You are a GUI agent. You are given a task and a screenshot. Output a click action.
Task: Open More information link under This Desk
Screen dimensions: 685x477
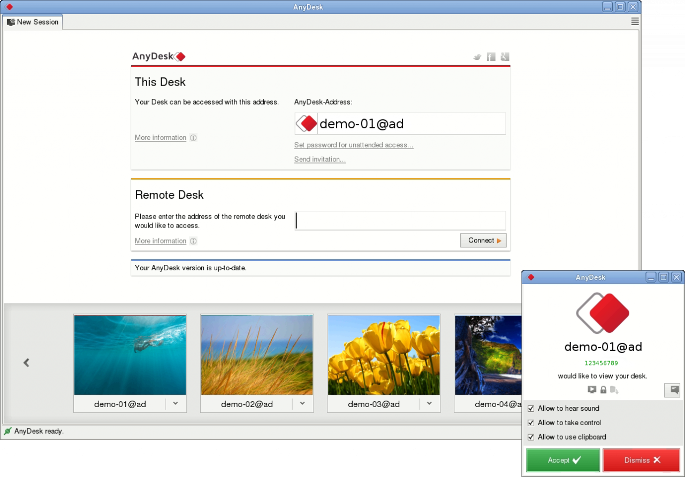coord(161,138)
